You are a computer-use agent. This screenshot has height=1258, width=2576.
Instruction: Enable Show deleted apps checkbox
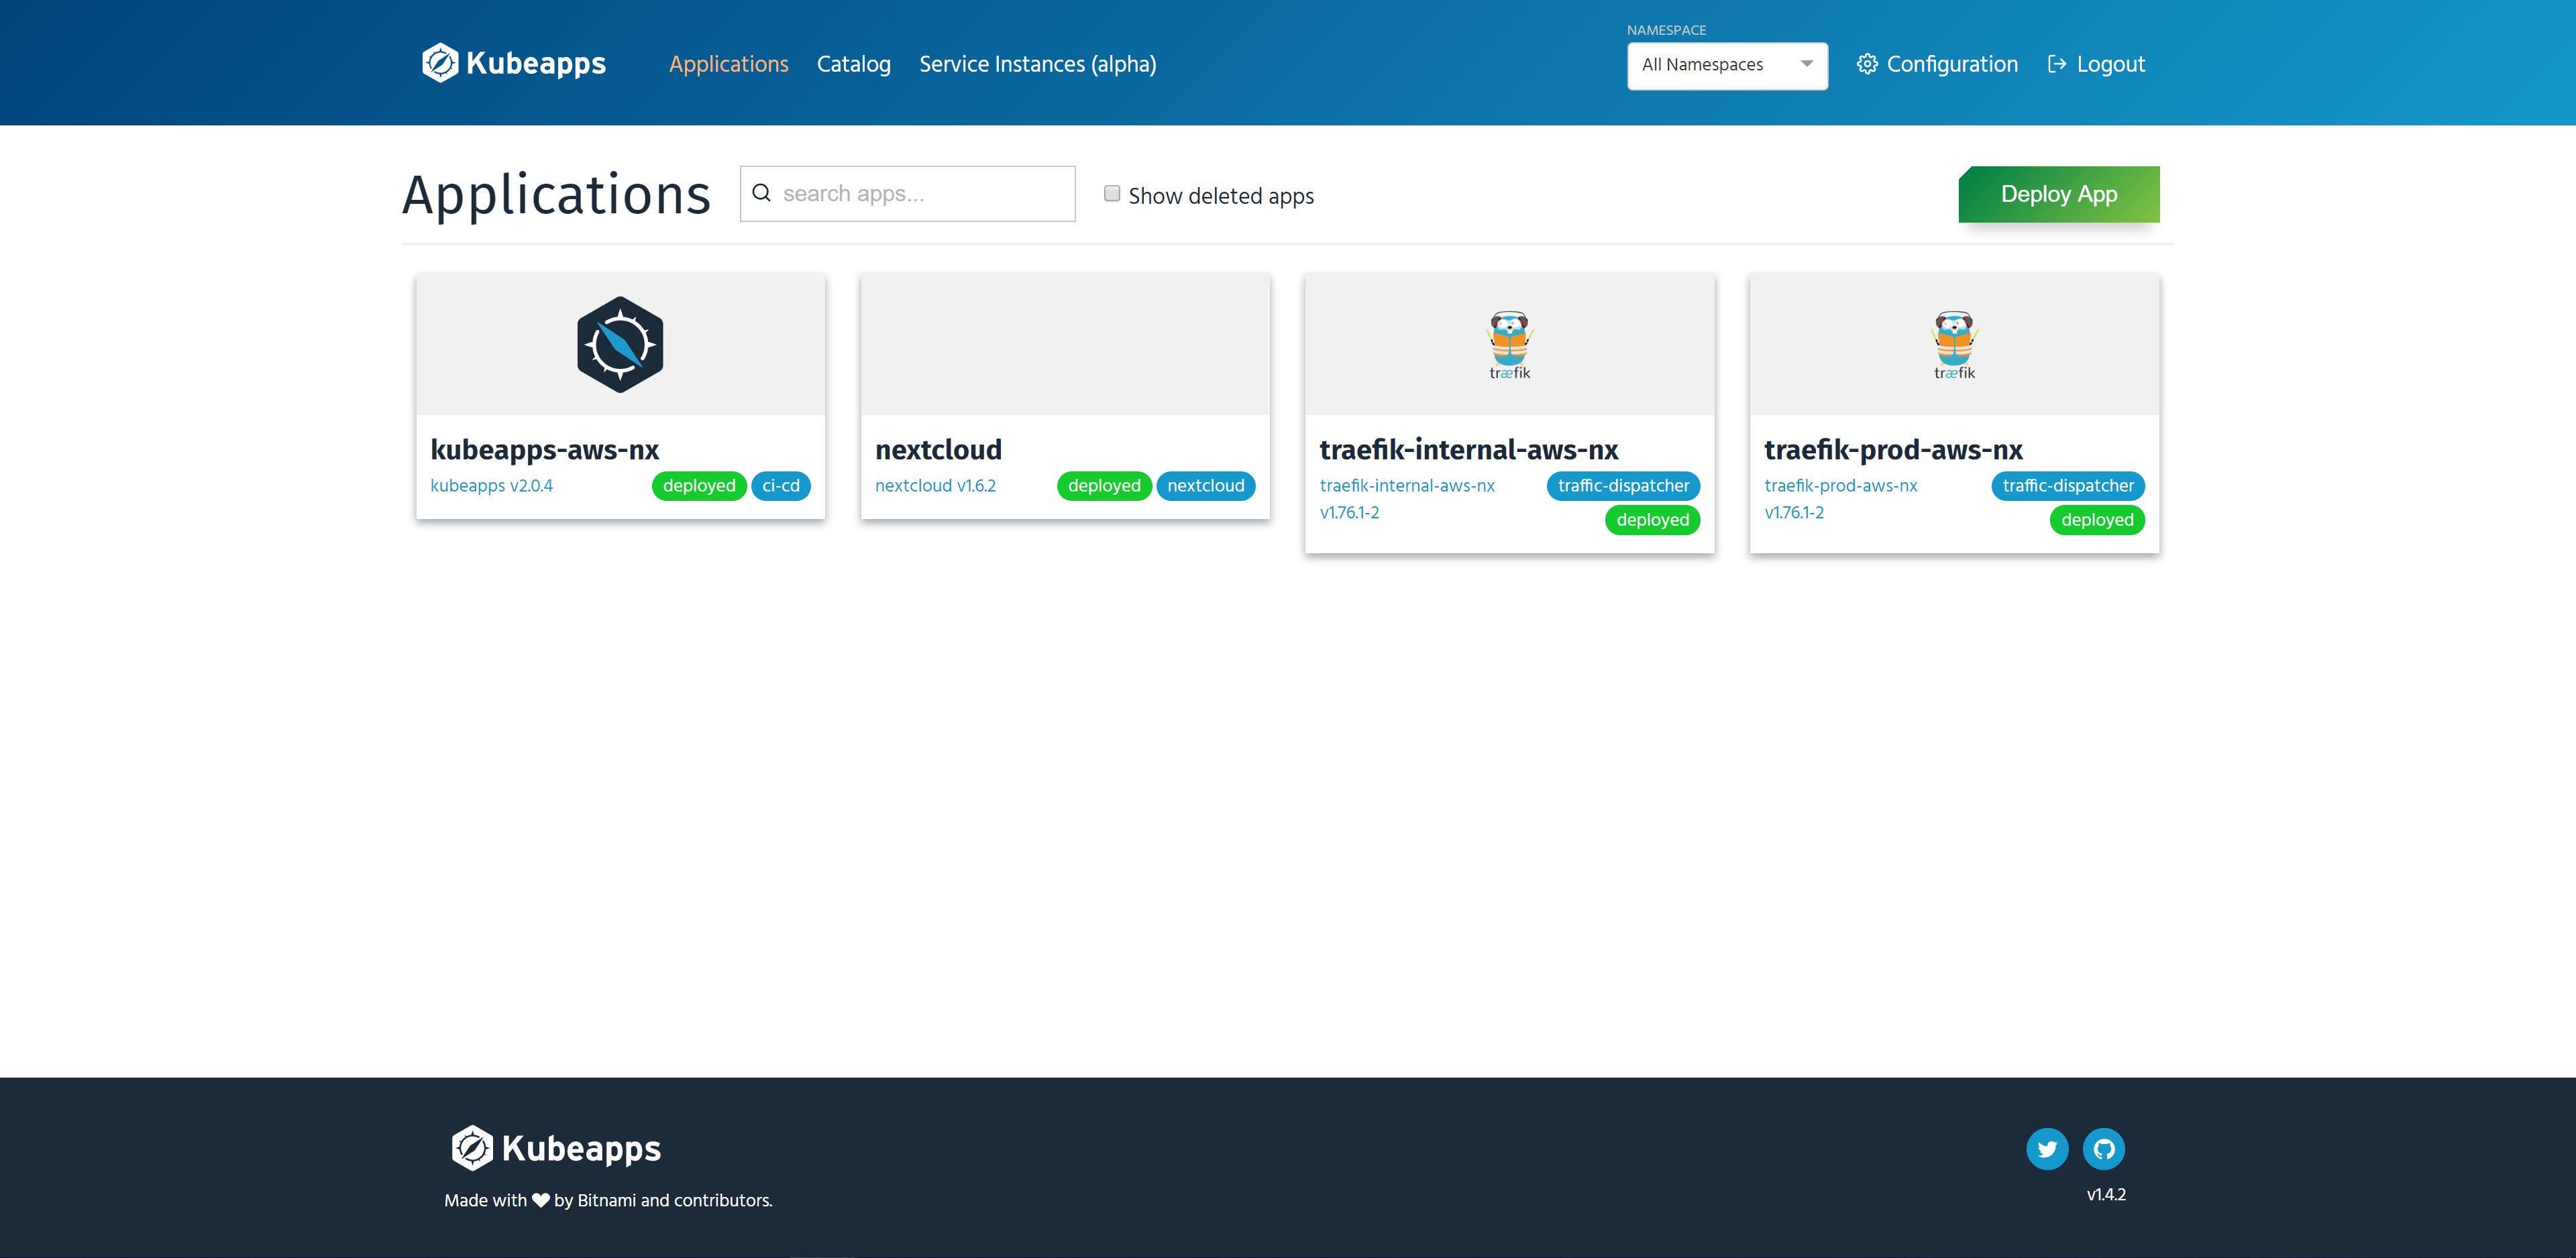click(1111, 193)
